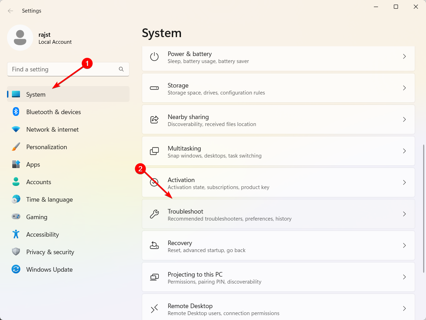Image resolution: width=426 pixels, height=320 pixels.
Task: Click the Remote Desktop icon
Action: [154, 308]
